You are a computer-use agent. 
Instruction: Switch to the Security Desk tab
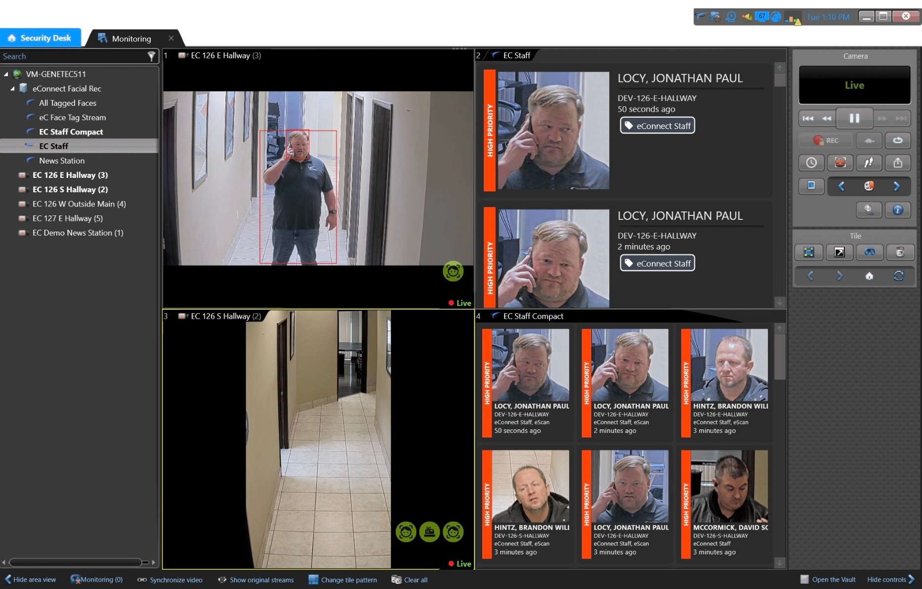click(x=41, y=38)
